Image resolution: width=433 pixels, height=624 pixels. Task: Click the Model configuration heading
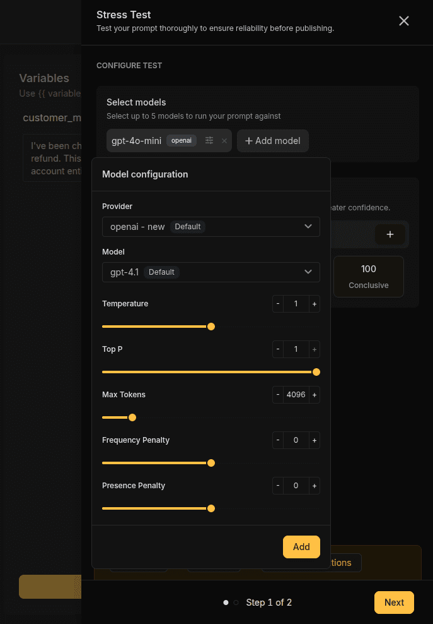pyautogui.click(x=145, y=174)
